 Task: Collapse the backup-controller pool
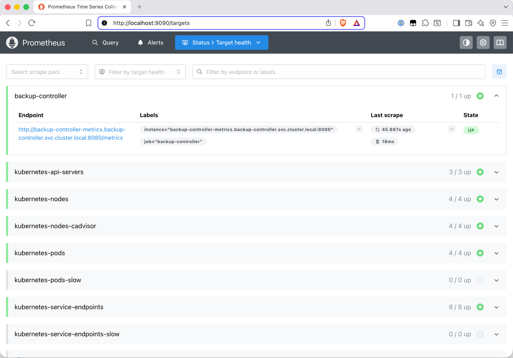tap(496, 96)
